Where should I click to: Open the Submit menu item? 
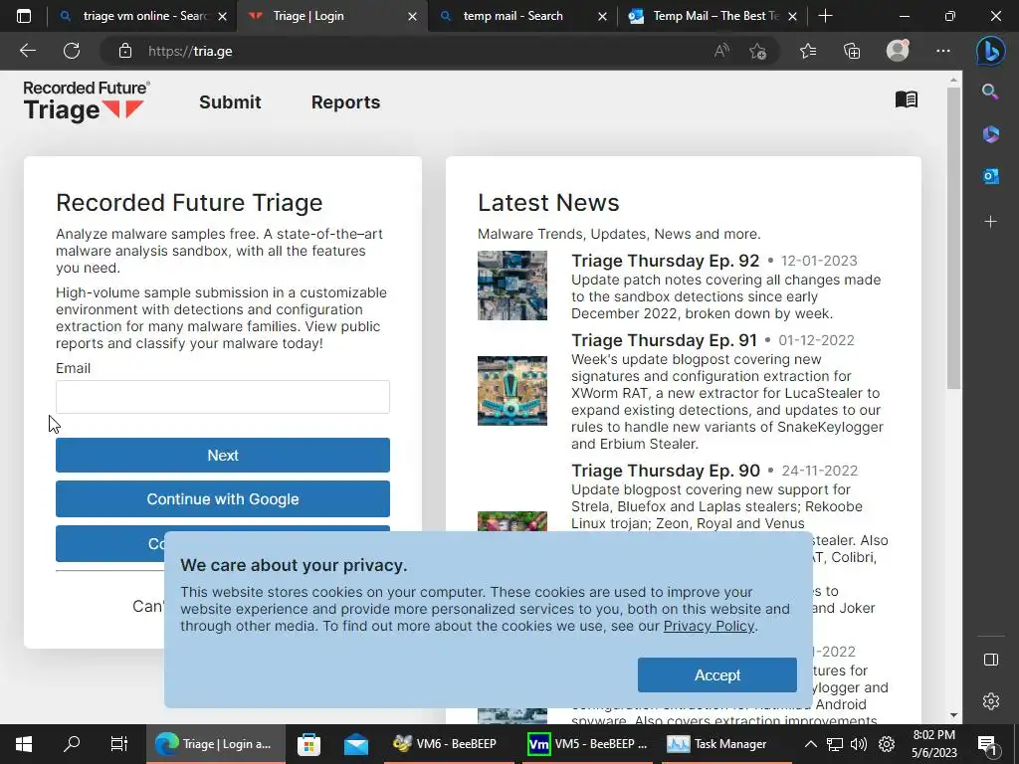(230, 102)
